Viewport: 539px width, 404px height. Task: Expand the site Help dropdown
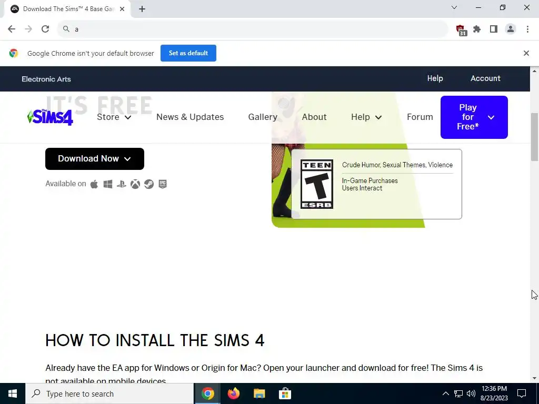click(x=366, y=117)
